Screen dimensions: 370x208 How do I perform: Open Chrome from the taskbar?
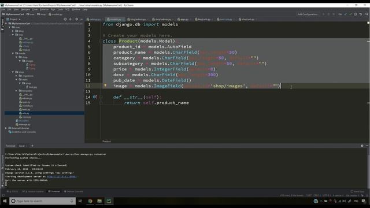pos(90,201)
